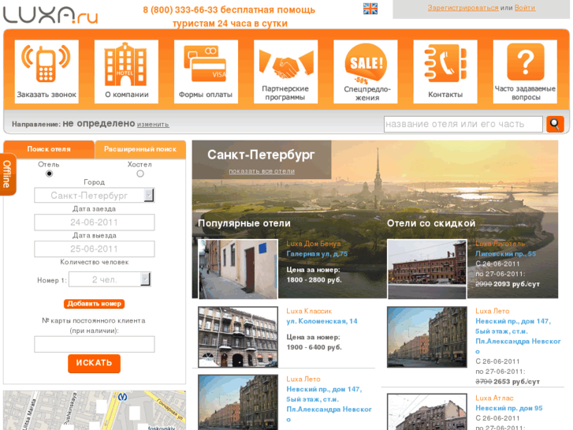The height and width of the screenshot is (430, 573).
Task: Click the metro station marker on the map
Action: (x=123, y=397)
